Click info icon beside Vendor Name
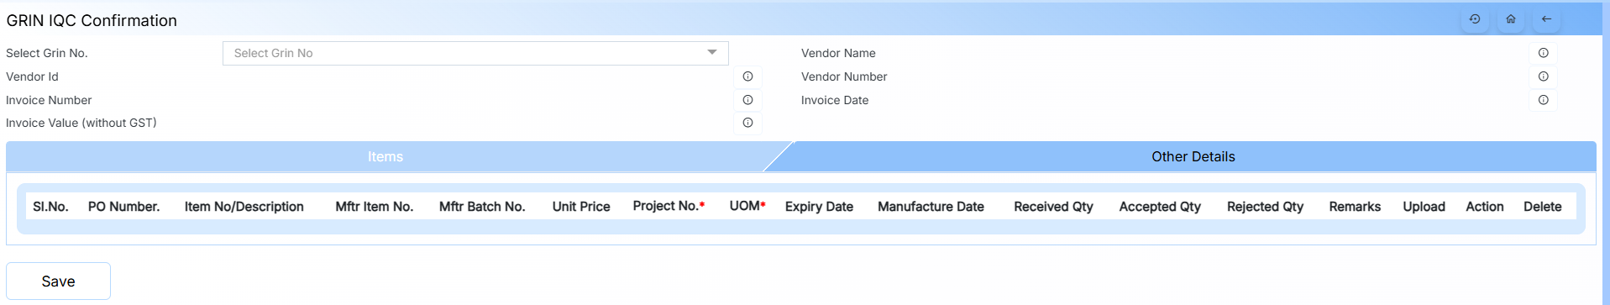The image size is (1610, 305). (1544, 53)
